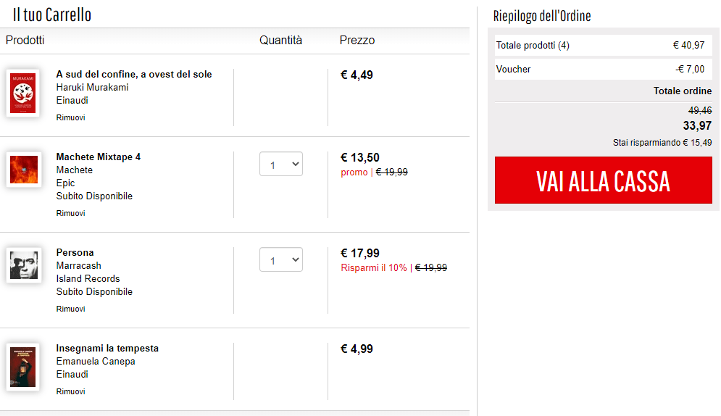Image resolution: width=721 pixels, height=416 pixels.
Task: Open the Murakami book cover thumbnail
Action: tap(22, 93)
